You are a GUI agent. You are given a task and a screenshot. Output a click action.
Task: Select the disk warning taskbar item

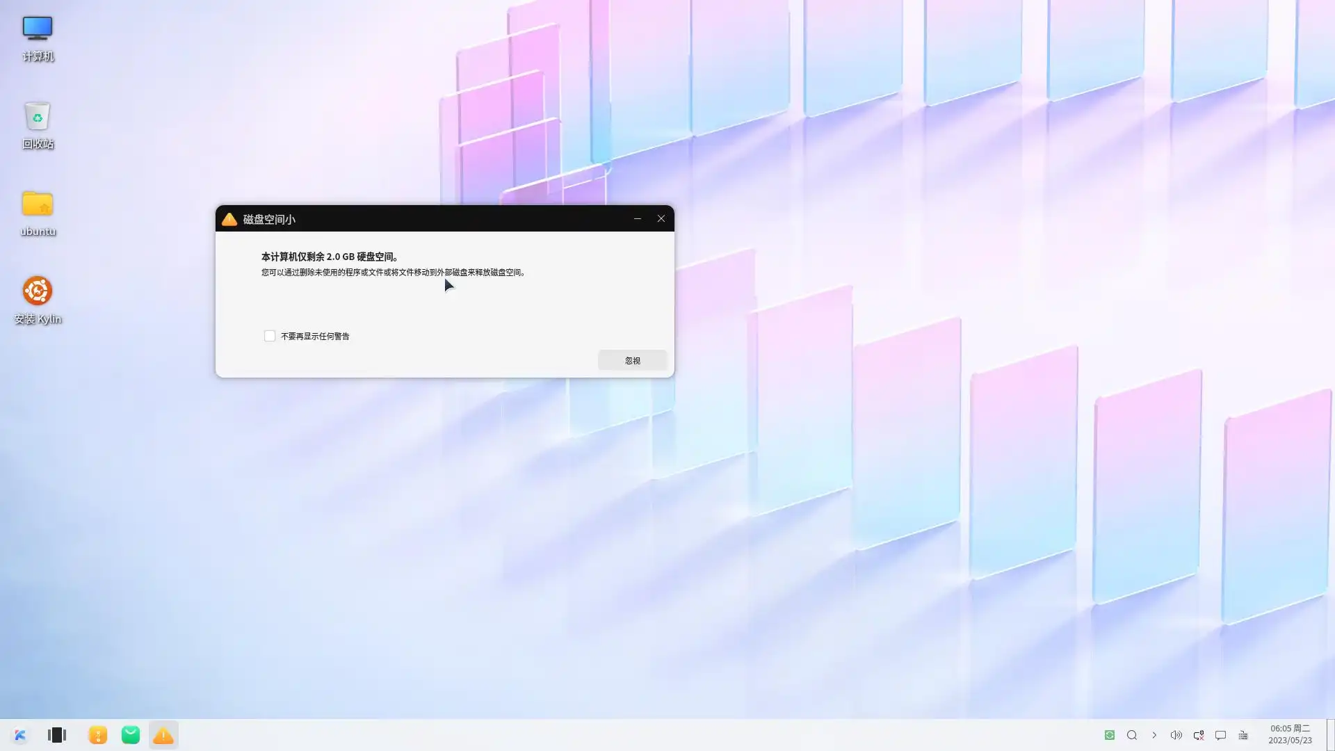click(x=163, y=735)
